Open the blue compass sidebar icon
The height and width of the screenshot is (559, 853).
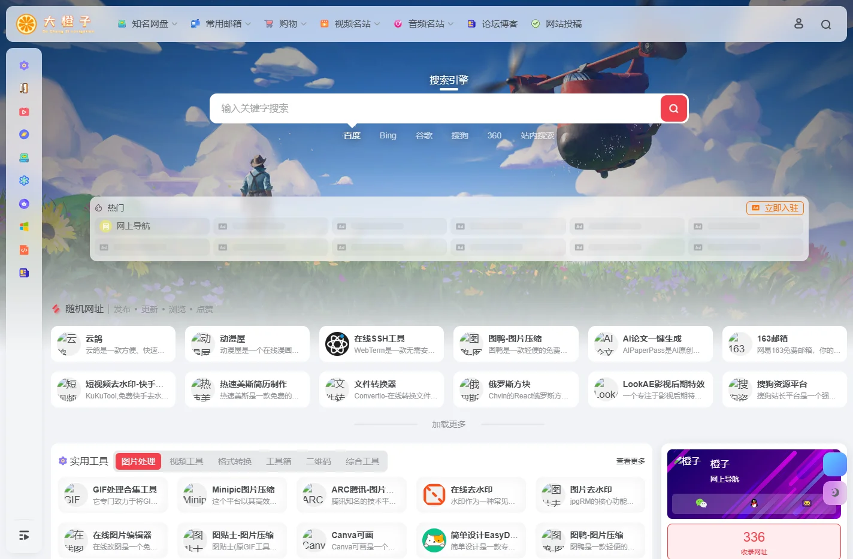point(24,134)
